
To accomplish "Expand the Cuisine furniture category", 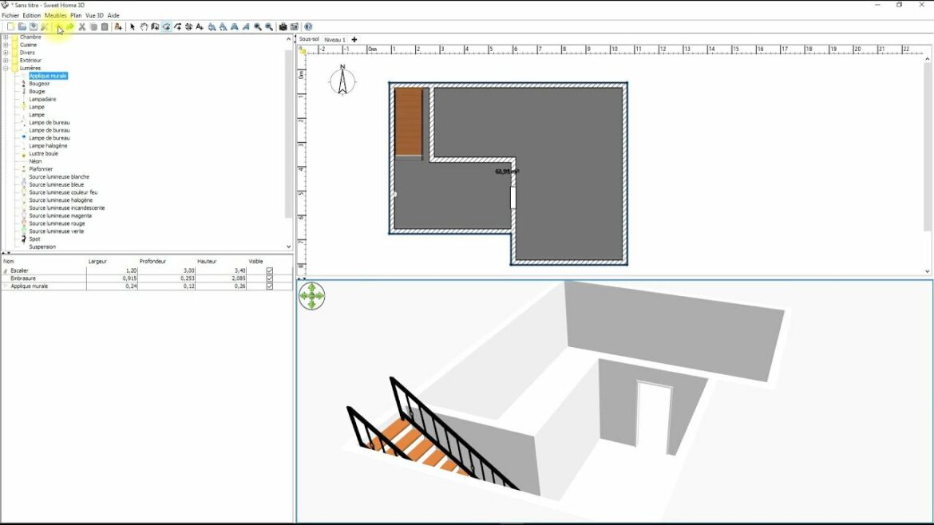I will click(x=6, y=45).
